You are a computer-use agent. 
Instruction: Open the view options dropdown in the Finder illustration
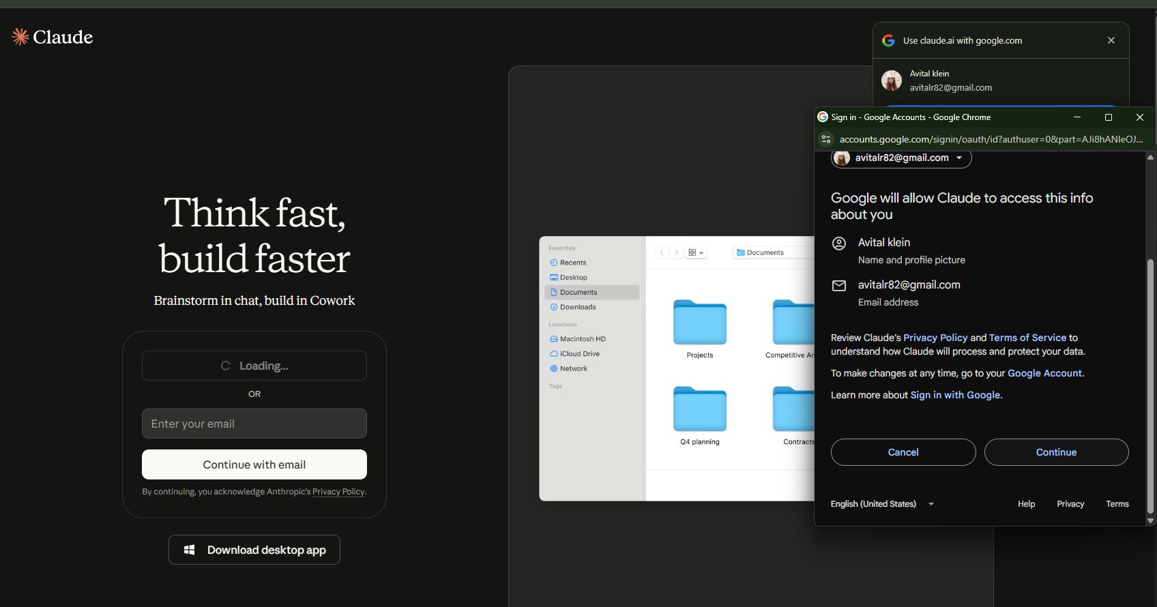tap(696, 252)
